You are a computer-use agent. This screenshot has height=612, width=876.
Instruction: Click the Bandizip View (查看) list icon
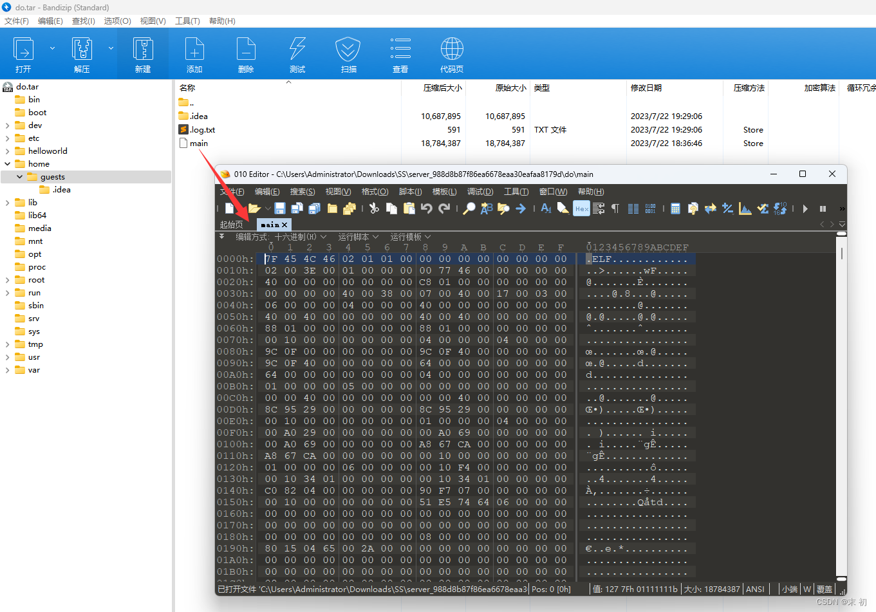tap(400, 48)
